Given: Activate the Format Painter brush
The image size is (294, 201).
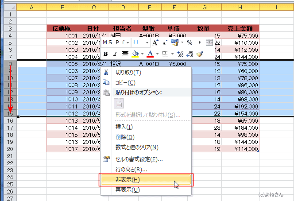Looking at the screenshot, I should pos(200,54).
